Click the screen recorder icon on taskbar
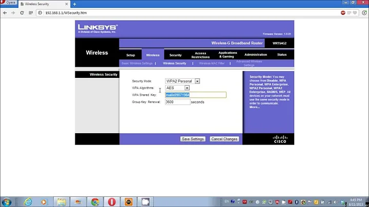 (146, 202)
